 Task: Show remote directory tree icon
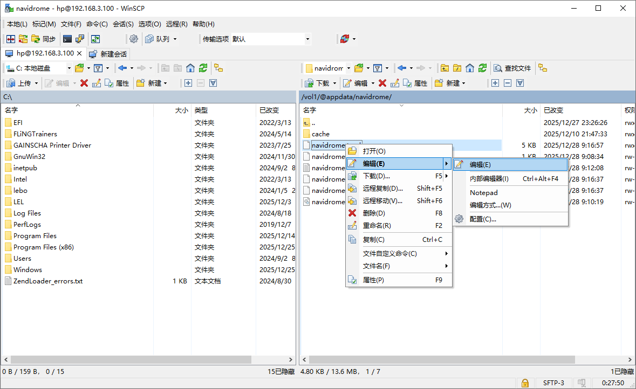point(543,68)
